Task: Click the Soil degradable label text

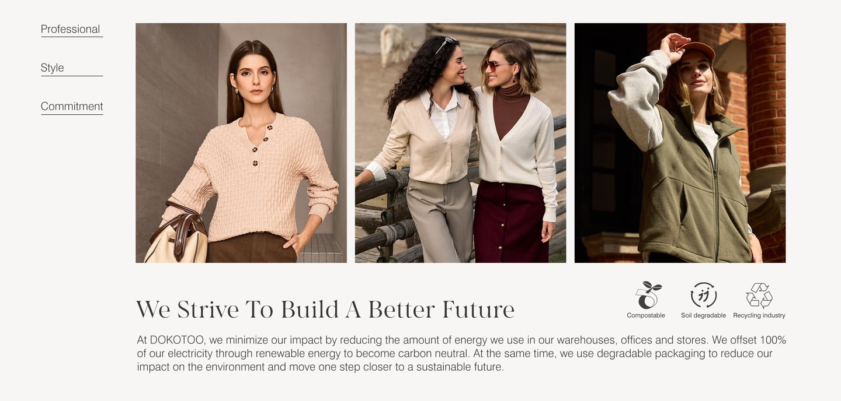Action: pyautogui.click(x=703, y=315)
